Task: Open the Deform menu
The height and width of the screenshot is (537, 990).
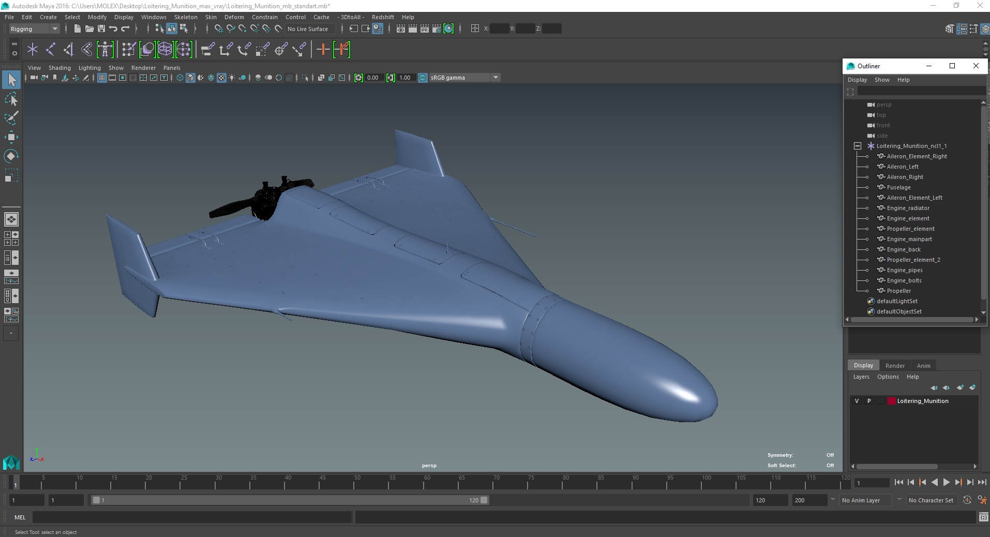Action: 234,17
